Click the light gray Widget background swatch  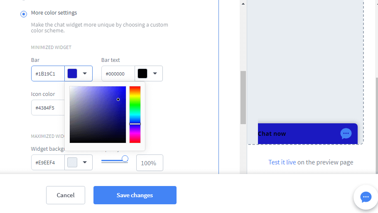(72, 162)
